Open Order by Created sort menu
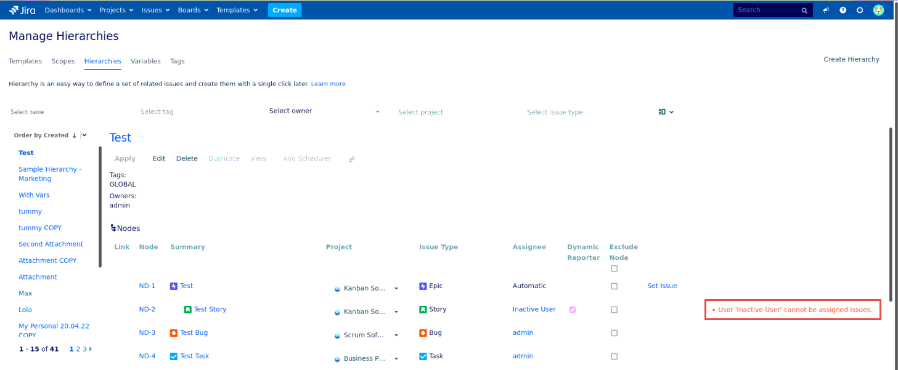 [x=84, y=135]
